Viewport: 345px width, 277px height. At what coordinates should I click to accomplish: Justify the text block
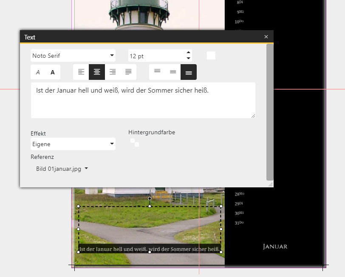[x=128, y=72]
